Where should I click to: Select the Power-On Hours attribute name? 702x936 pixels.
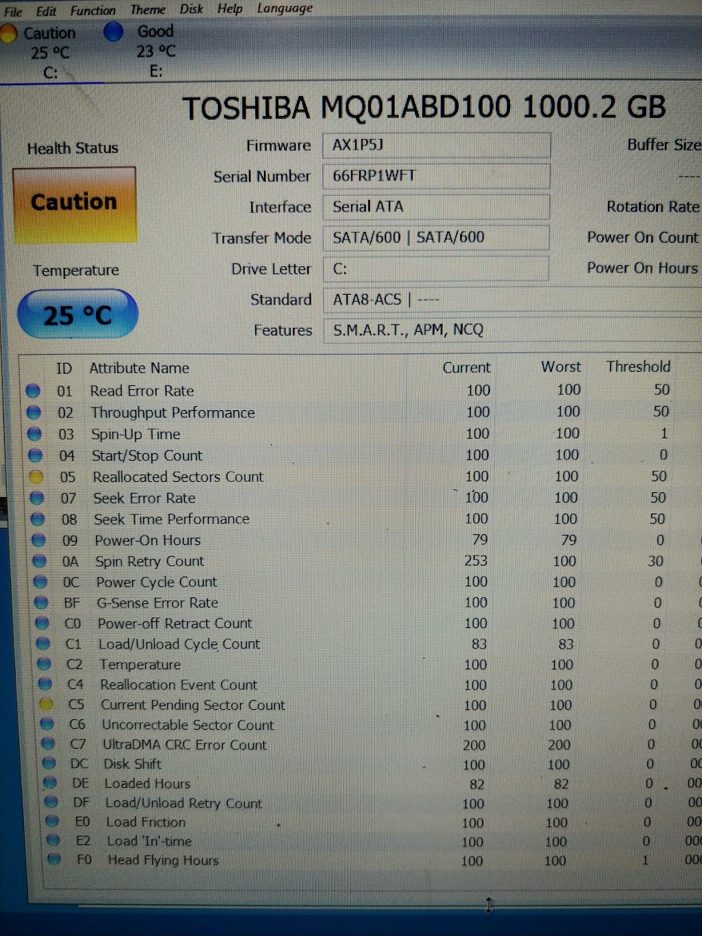(x=147, y=540)
